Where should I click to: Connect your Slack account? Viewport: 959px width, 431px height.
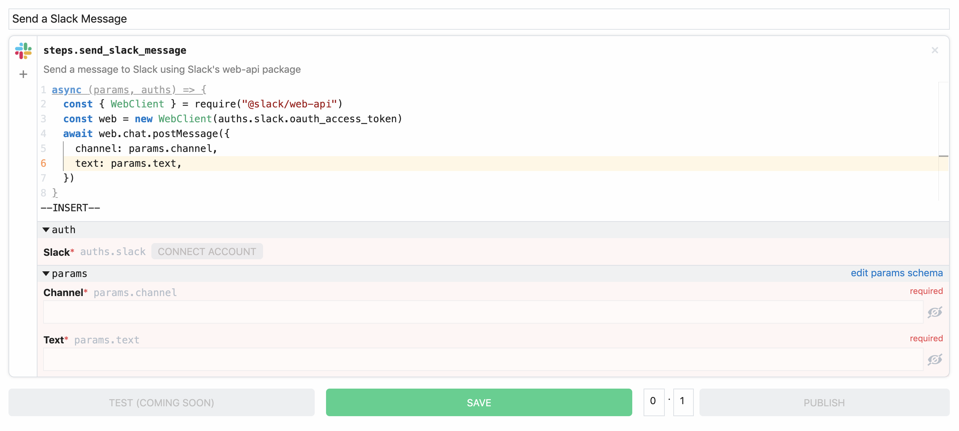(207, 251)
